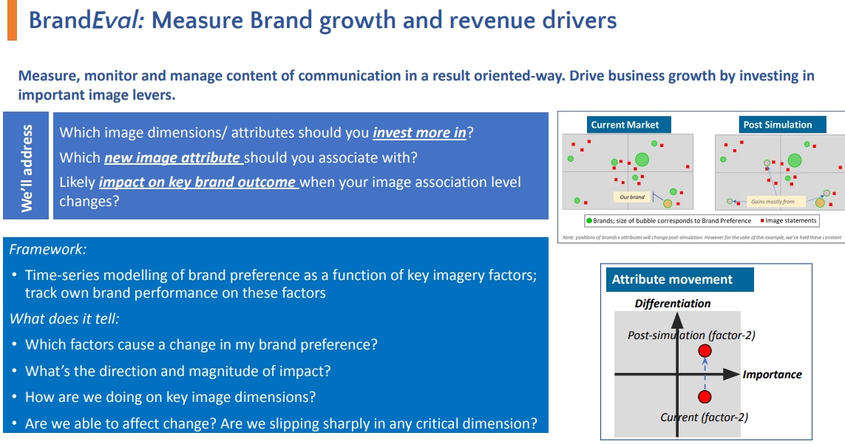Click the BrandEval slide title text
The image size is (845, 444).
coord(322,21)
